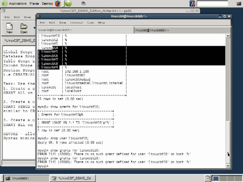This screenshot has height=182, width=243.
Task: Click the GRANT USAGE ON row in grants table
Action: pyautogui.click(x=76, y=122)
